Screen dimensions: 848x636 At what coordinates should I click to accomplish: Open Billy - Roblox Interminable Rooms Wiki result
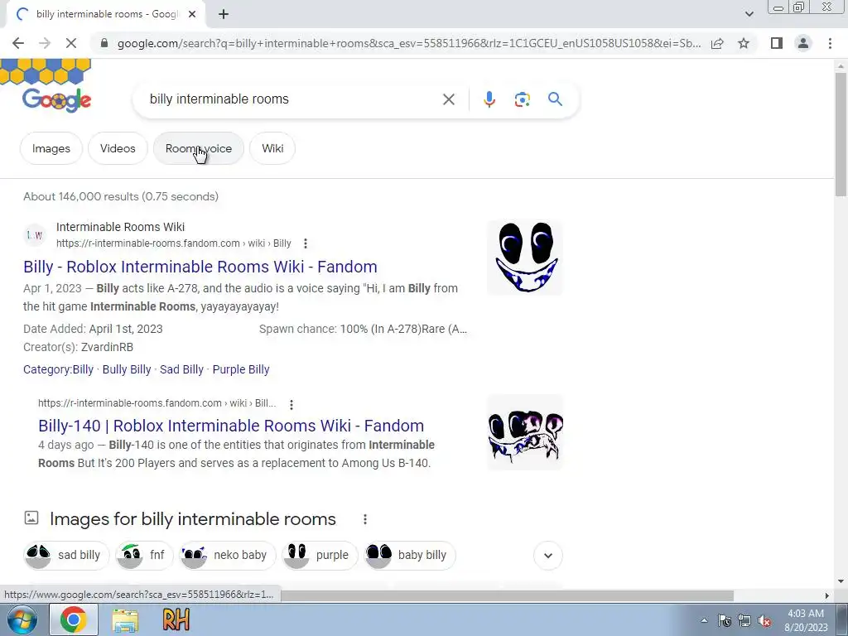200,267
